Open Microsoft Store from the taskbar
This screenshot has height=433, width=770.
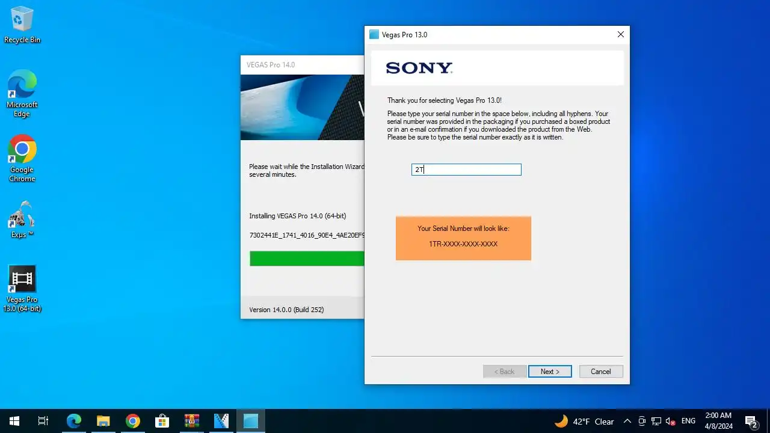click(x=162, y=421)
